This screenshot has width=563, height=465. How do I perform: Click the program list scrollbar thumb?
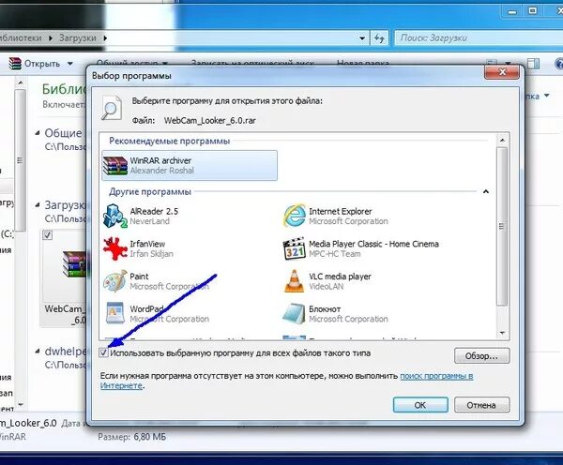[x=502, y=226]
